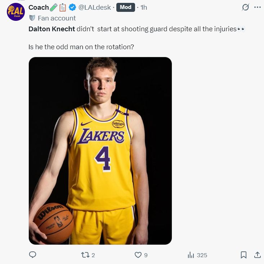Open the view analytics bar-chart icon
The width and height of the screenshot is (264, 264).
point(191,255)
